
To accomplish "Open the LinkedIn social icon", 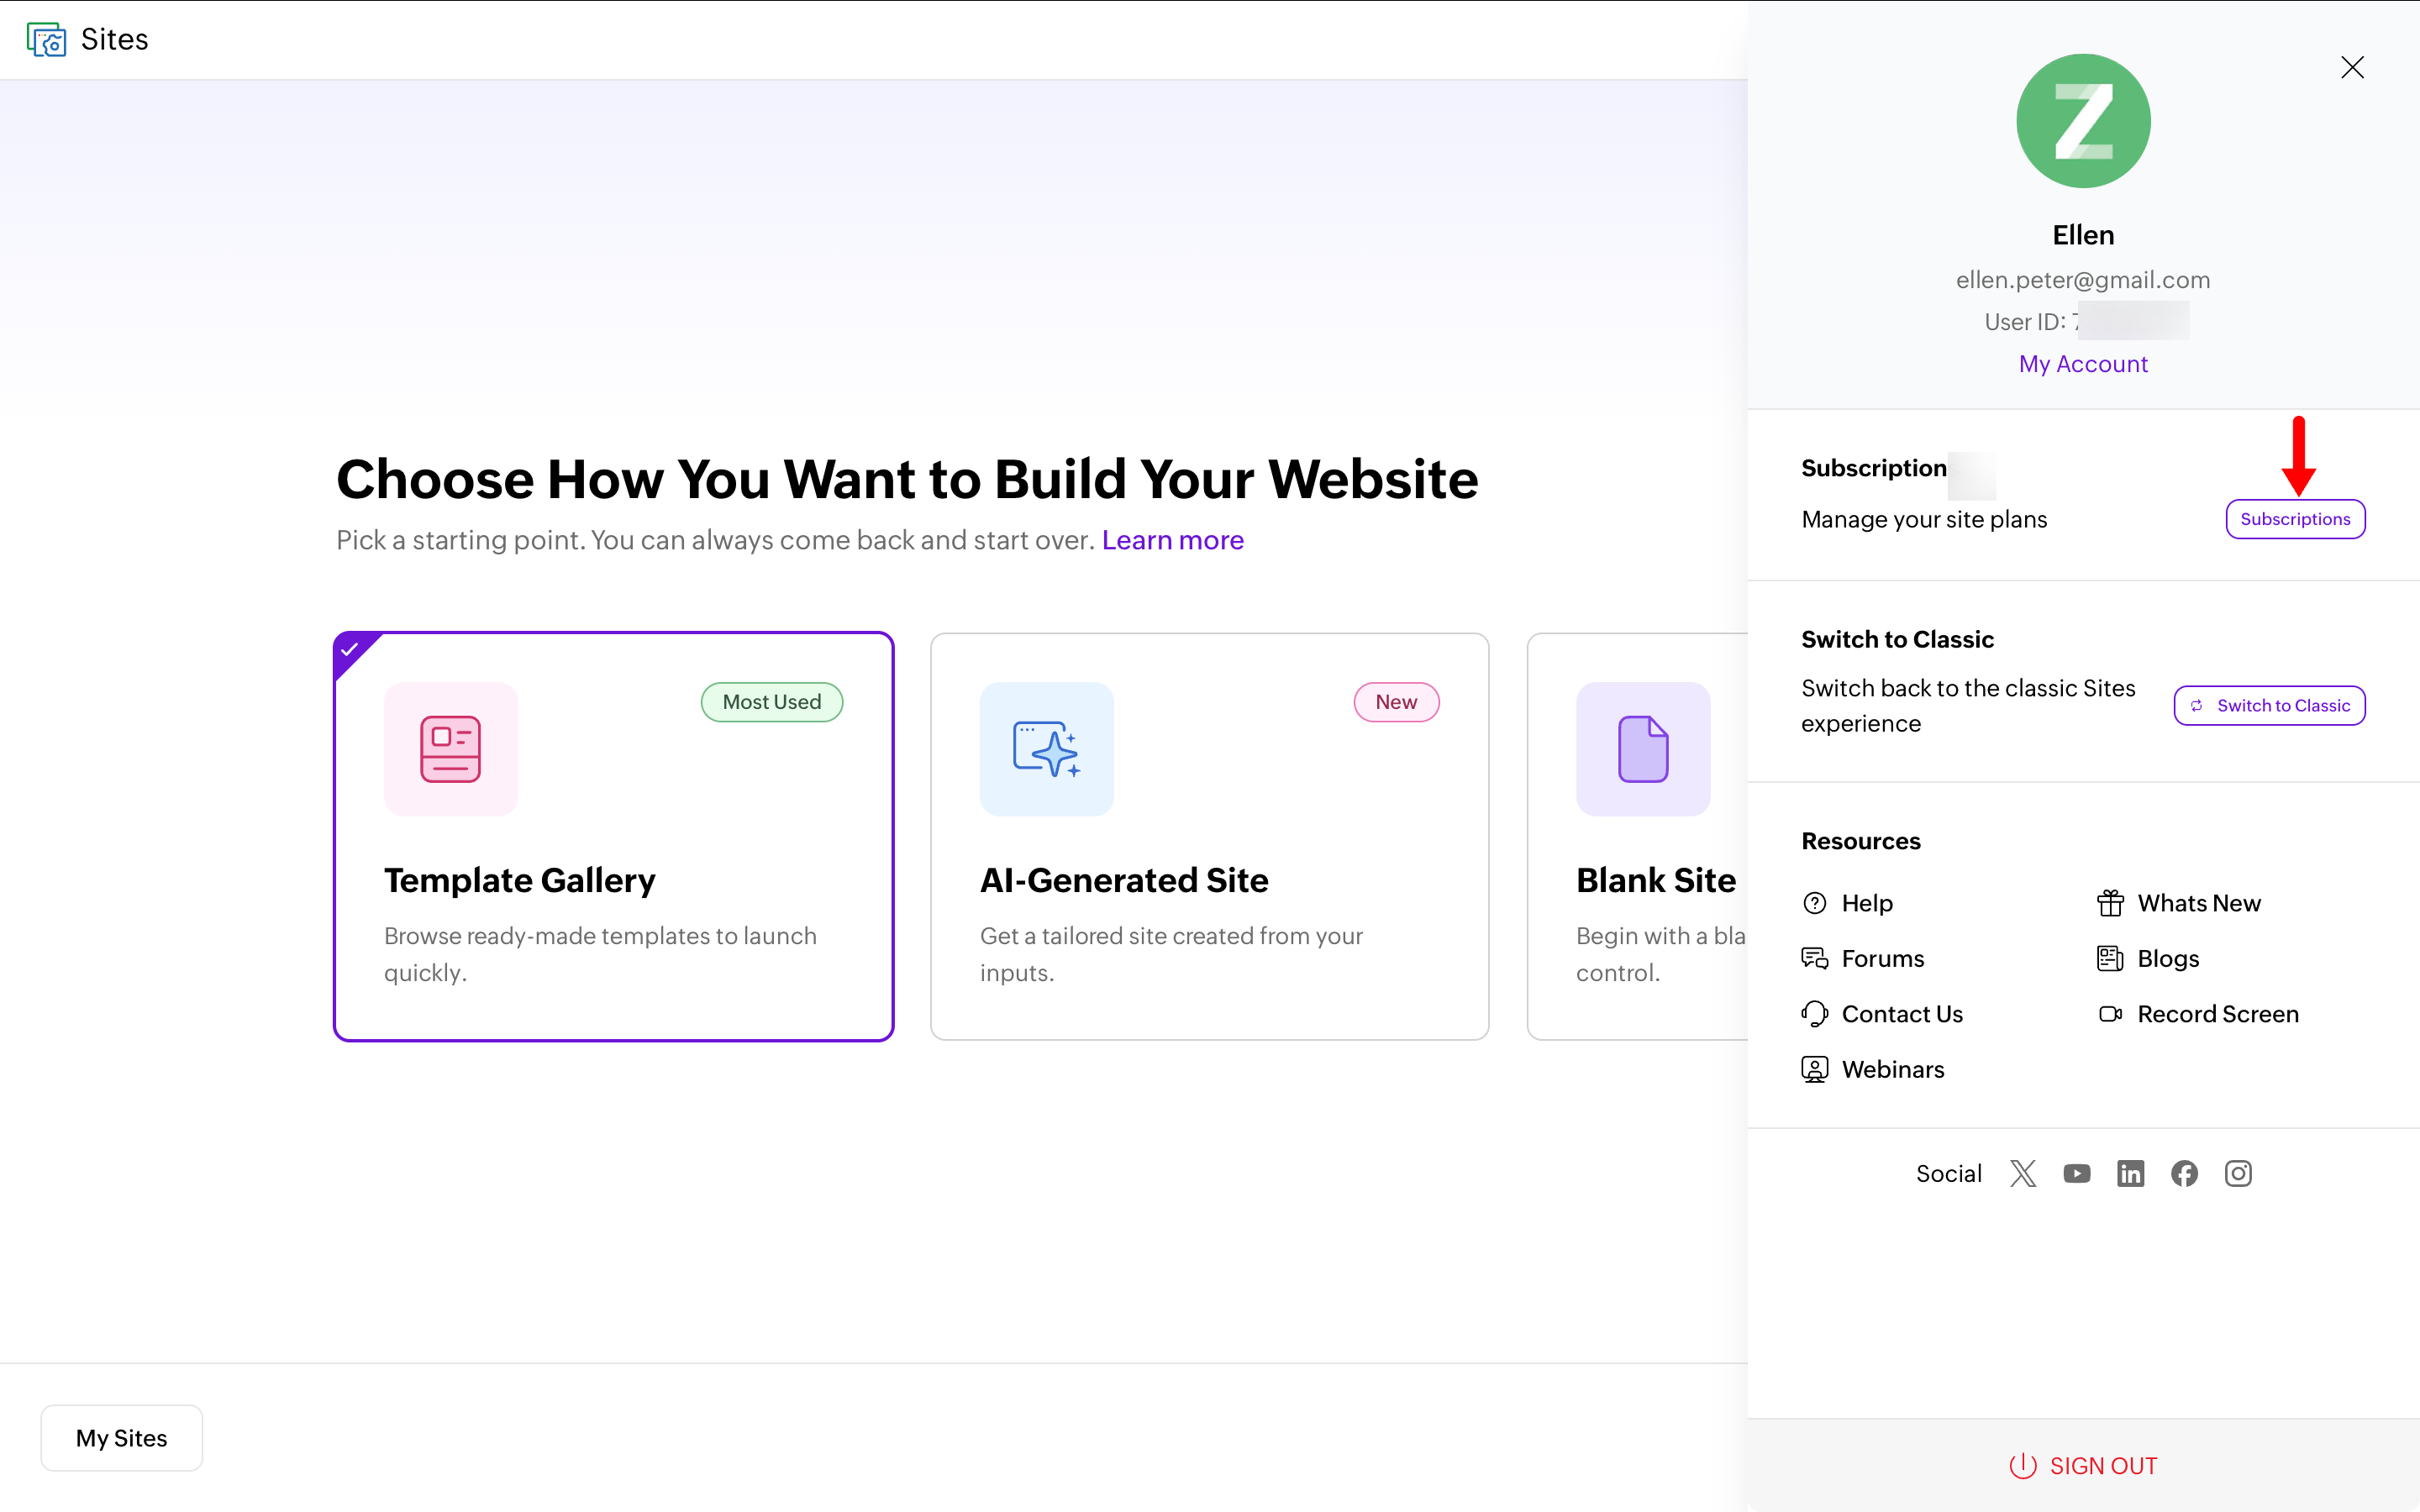I will tap(2131, 1173).
